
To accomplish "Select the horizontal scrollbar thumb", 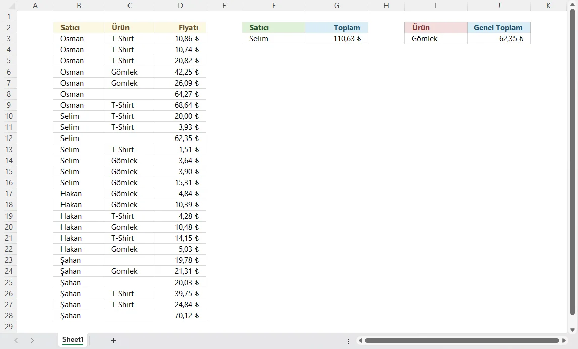I will click(x=462, y=341).
